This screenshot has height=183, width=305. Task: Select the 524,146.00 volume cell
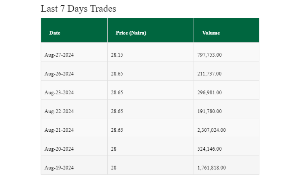click(x=210, y=149)
